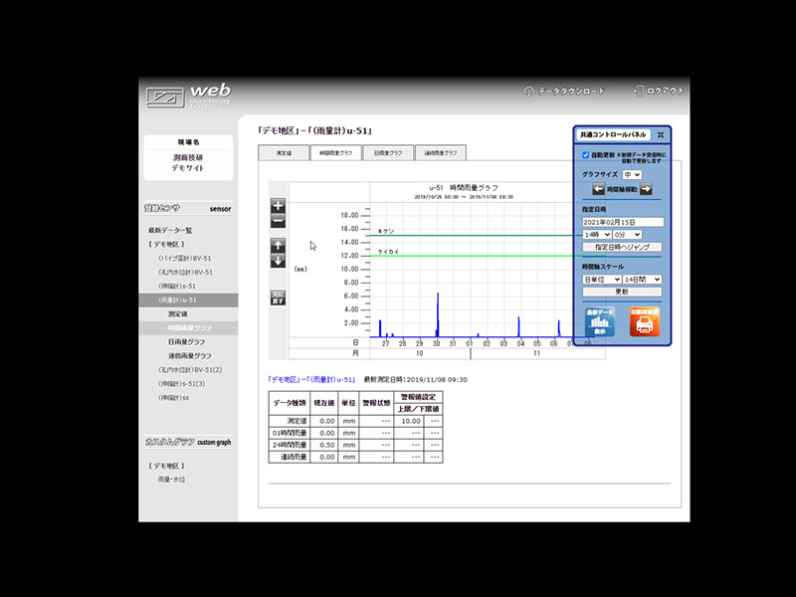Switch to the 連続雨量グラフ tab
This screenshot has width=796, height=597.
pos(440,153)
